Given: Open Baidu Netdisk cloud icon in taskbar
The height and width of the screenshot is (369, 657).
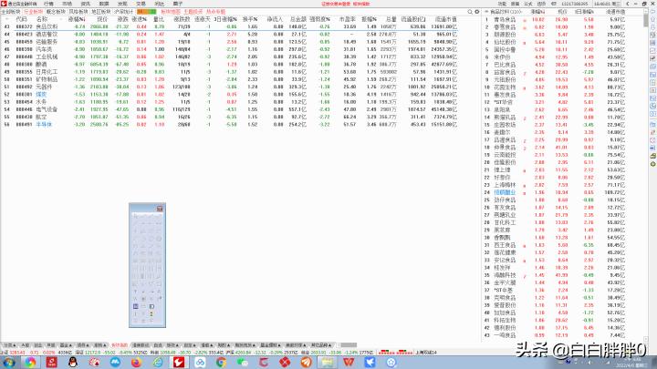Looking at the screenshot, I should click(x=200, y=362).
